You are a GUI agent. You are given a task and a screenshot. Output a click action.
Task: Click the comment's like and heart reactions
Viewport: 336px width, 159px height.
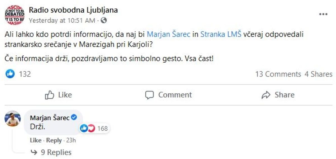(x=88, y=128)
